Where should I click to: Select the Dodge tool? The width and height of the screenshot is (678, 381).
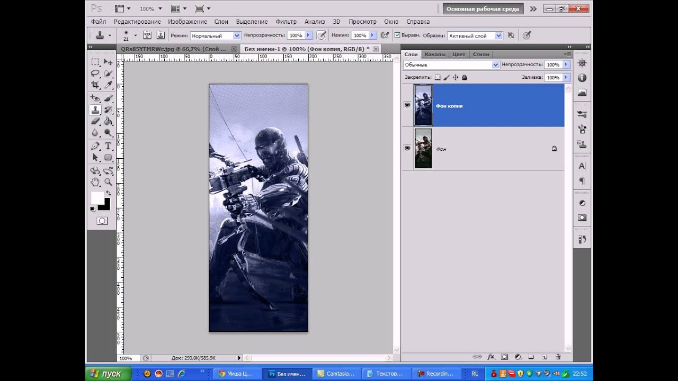coord(108,133)
